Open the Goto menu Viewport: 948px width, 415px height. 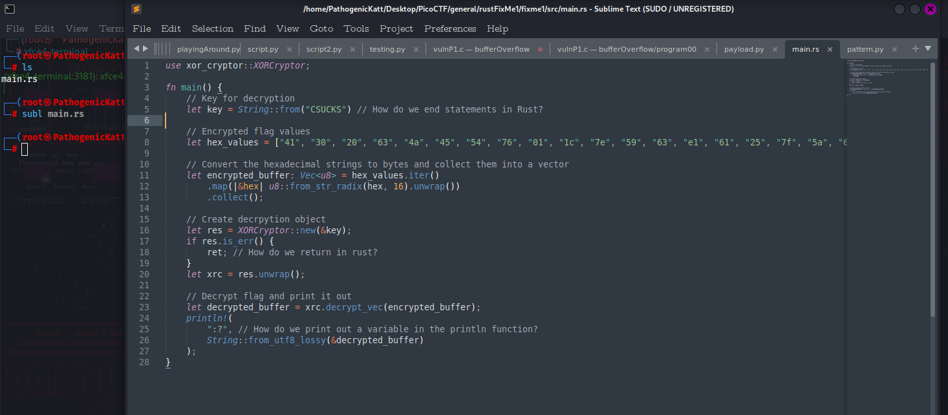click(x=321, y=28)
